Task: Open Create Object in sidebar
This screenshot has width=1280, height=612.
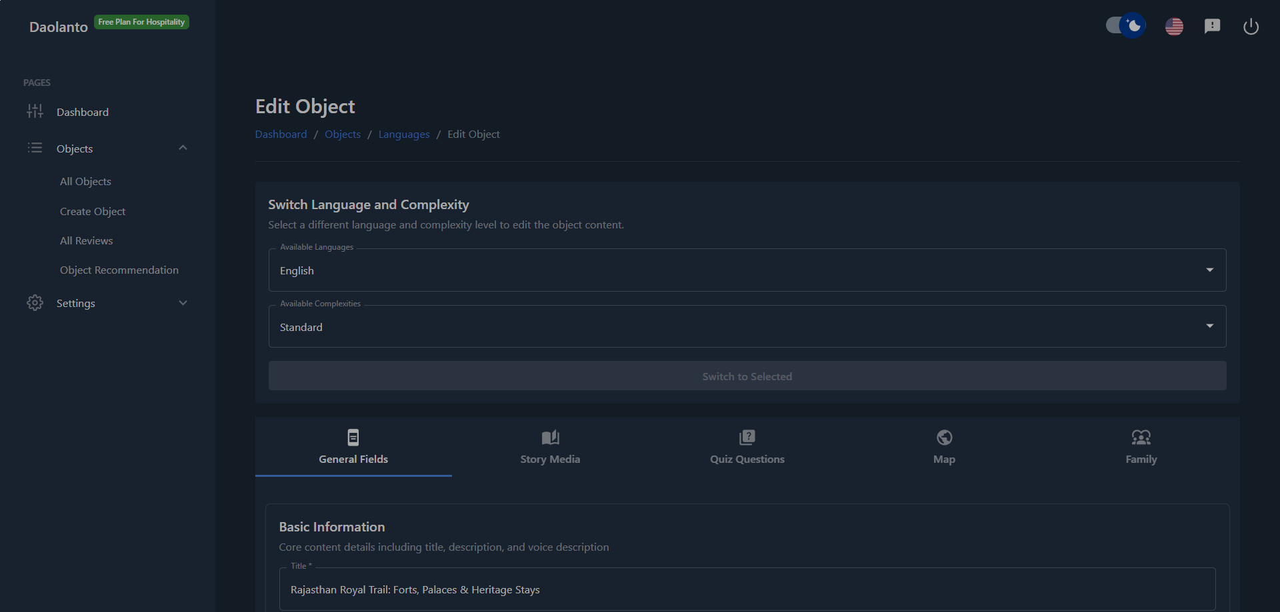Action: click(93, 211)
